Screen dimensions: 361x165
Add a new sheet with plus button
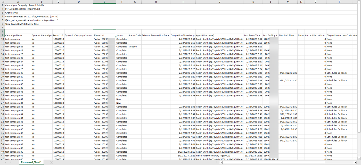[x=51, y=162]
